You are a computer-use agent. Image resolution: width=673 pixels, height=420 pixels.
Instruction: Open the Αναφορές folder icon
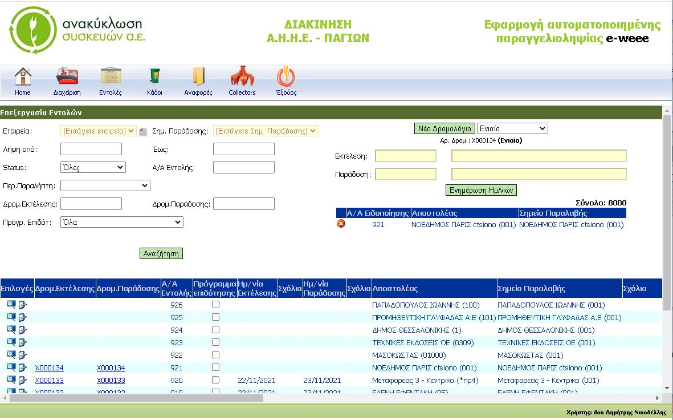coord(198,76)
